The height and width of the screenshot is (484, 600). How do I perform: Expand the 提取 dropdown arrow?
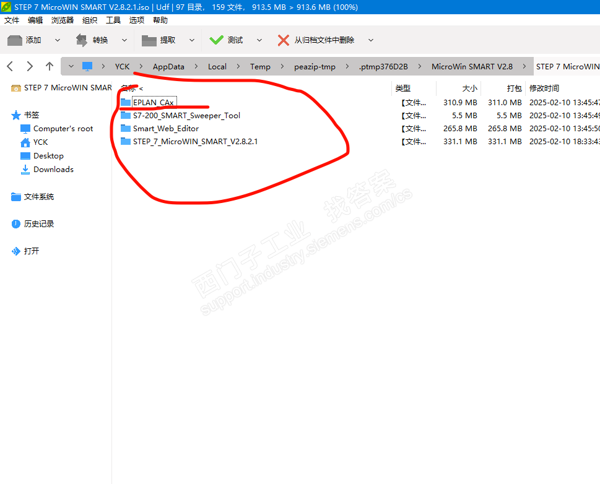[x=192, y=40]
